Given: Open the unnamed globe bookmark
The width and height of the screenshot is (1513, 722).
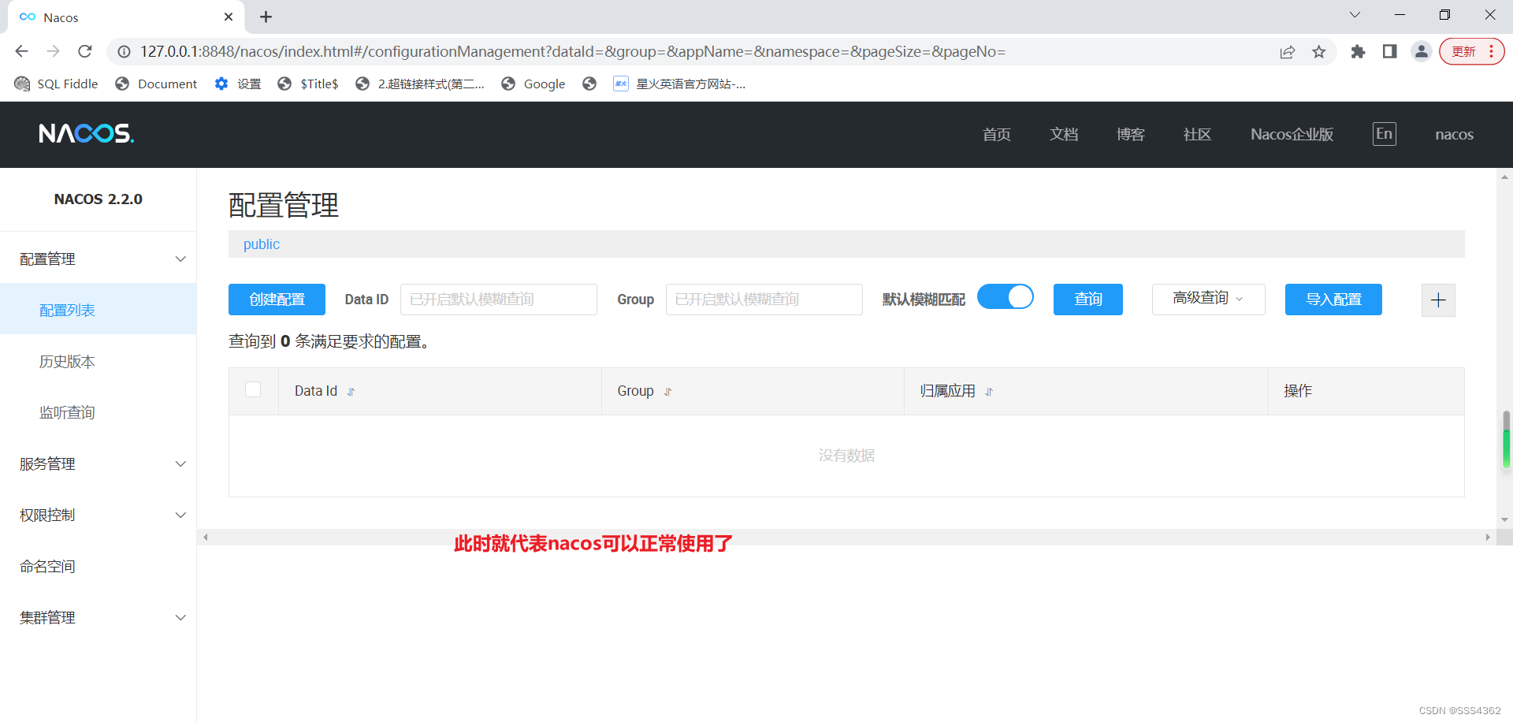Looking at the screenshot, I should point(589,84).
